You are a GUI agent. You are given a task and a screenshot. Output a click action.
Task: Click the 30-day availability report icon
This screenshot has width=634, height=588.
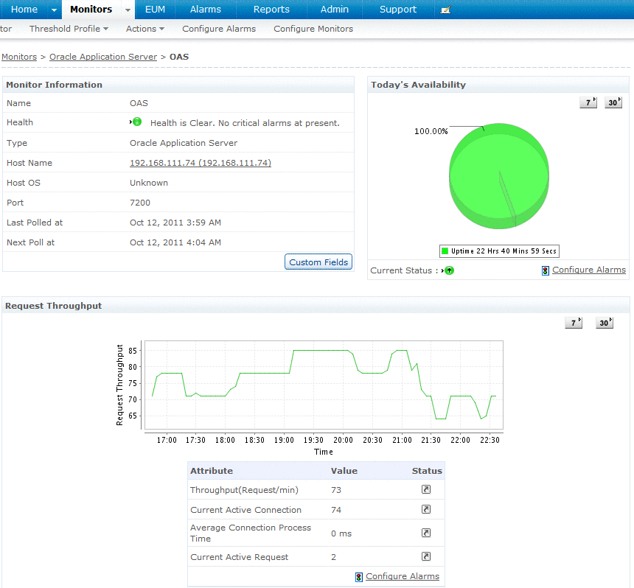point(613,103)
